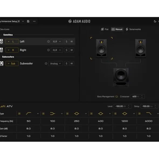
Task: Mute the Subwoofer
Action: coord(72,63)
